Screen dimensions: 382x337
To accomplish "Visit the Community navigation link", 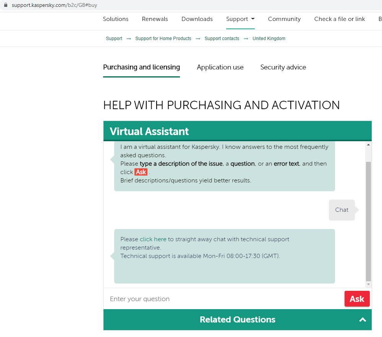I will (284, 19).
